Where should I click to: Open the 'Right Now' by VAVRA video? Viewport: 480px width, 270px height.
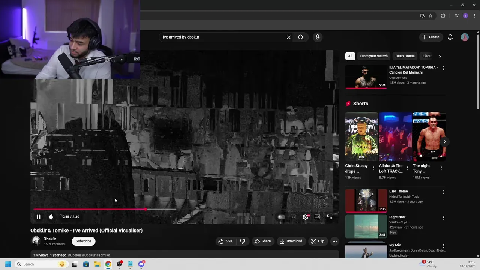point(366,226)
